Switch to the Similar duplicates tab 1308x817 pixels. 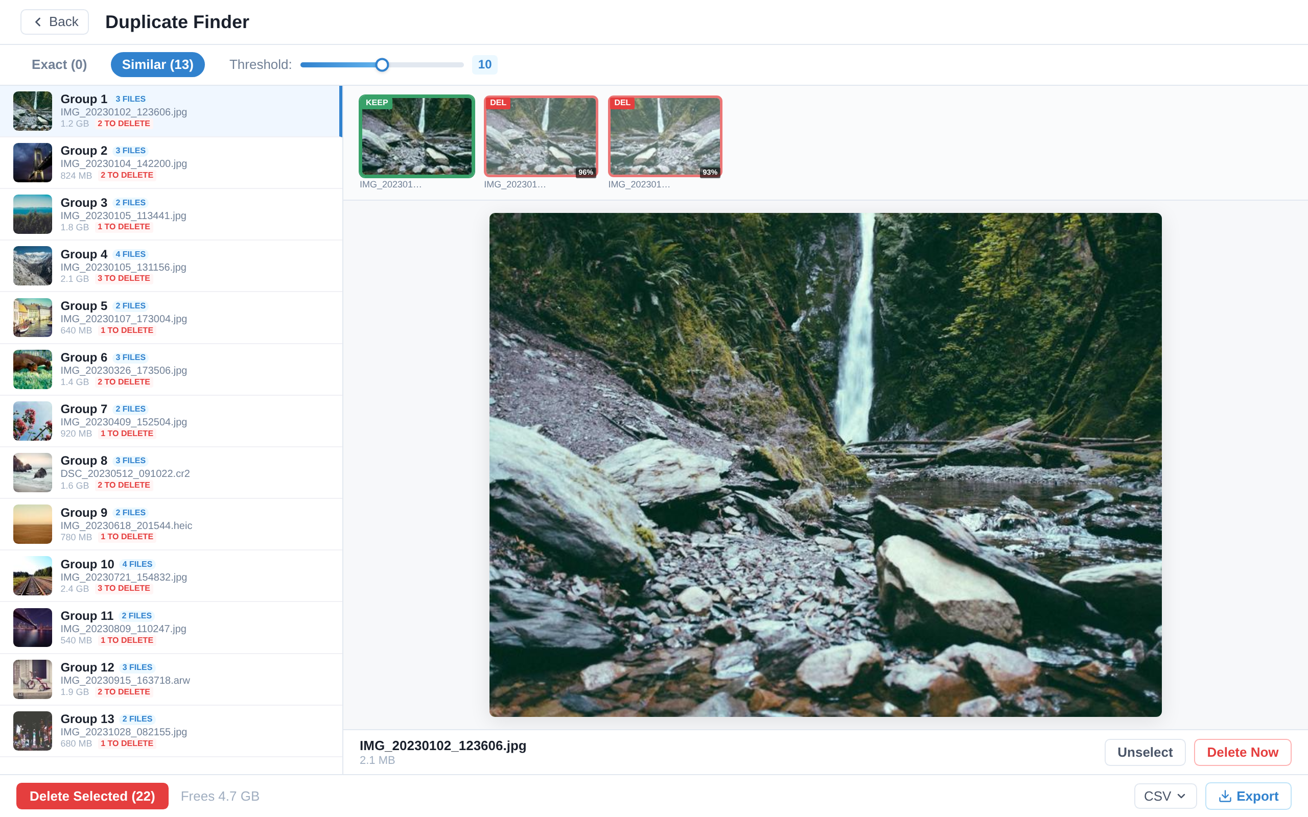point(157,64)
